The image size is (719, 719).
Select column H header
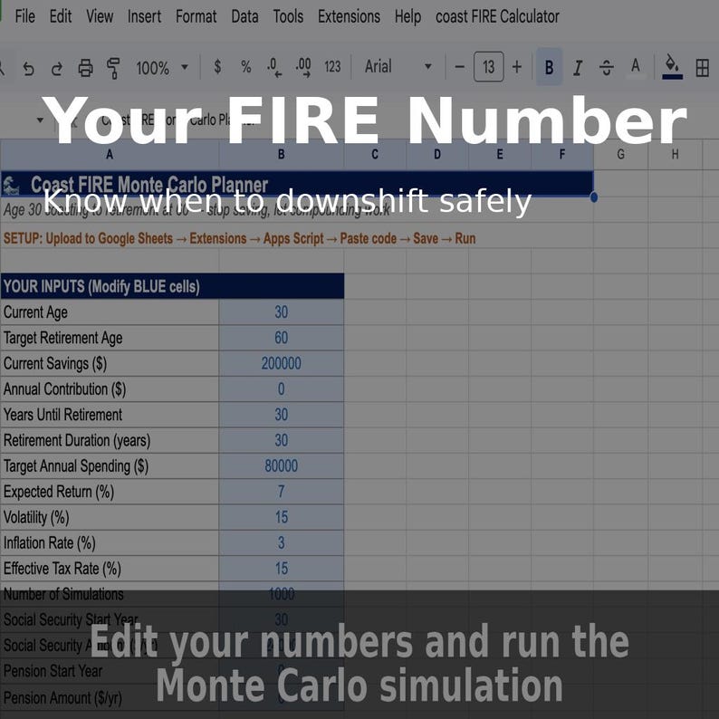coord(675,155)
